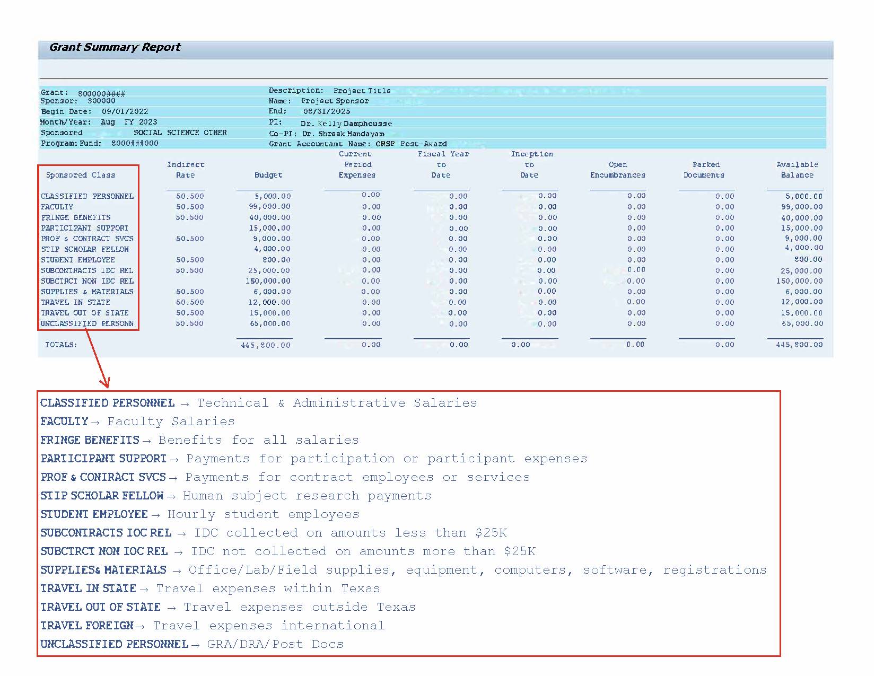Click STIP SCHOLAR FELLOW table row label
This screenshot has height=676, width=875.
point(85,249)
